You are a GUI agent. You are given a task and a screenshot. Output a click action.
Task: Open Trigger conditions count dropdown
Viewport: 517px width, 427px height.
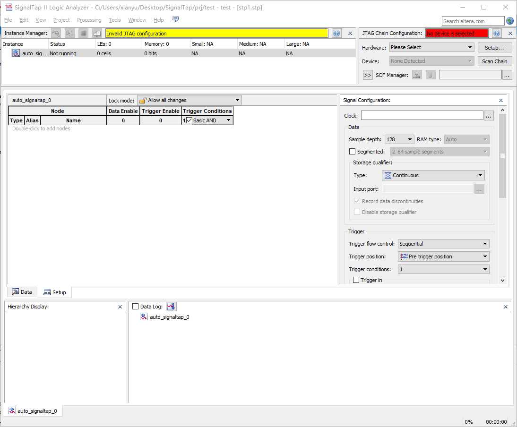(x=443, y=269)
